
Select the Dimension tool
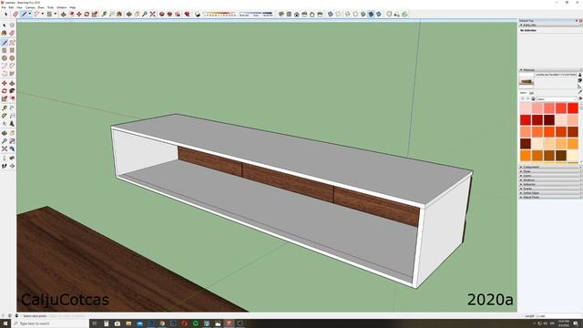12,108
